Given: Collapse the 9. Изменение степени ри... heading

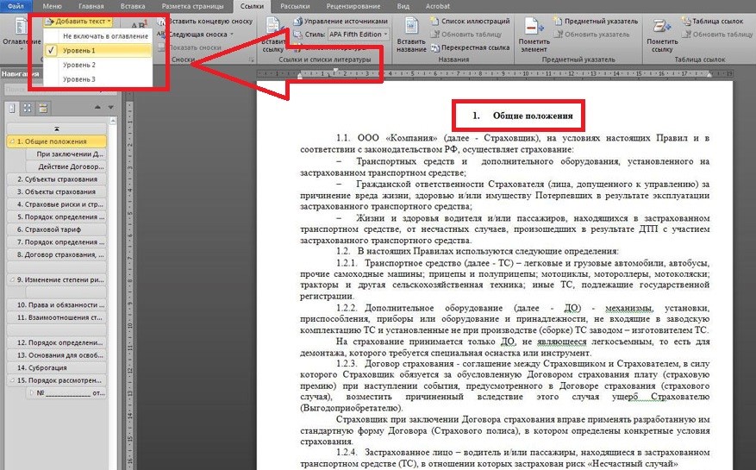Looking at the screenshot, I should click(12, 279).
